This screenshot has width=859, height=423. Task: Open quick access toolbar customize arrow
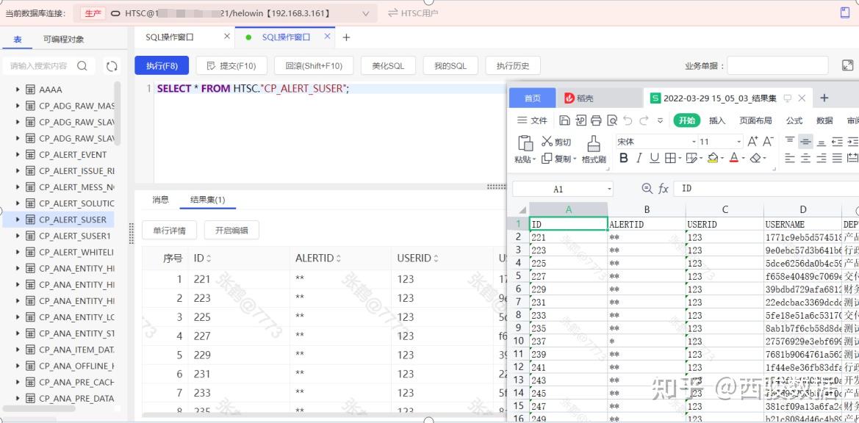tap(660, 120)
